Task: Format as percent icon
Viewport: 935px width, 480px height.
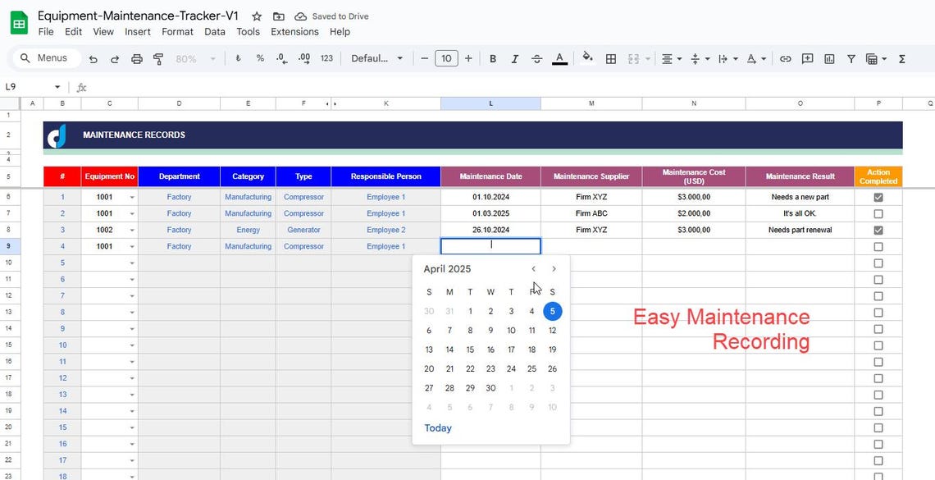Action: point(260,58)
